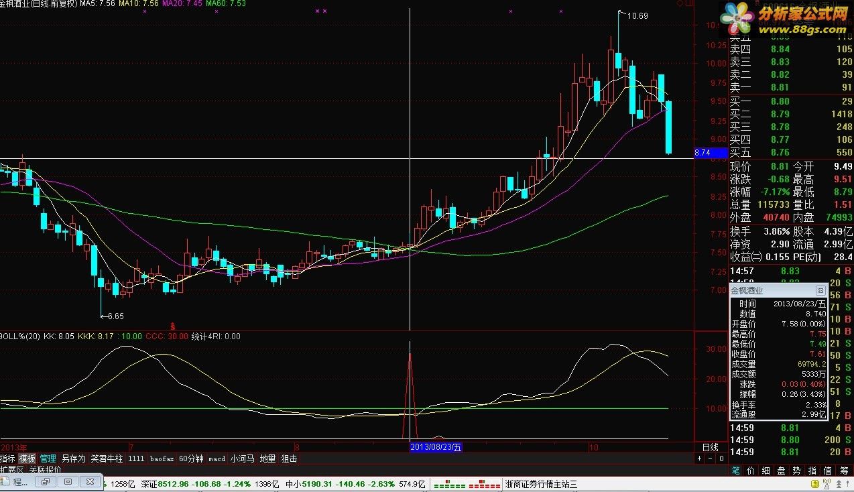
Task: Open the 扩展区 tab
Action: point(11,469)
